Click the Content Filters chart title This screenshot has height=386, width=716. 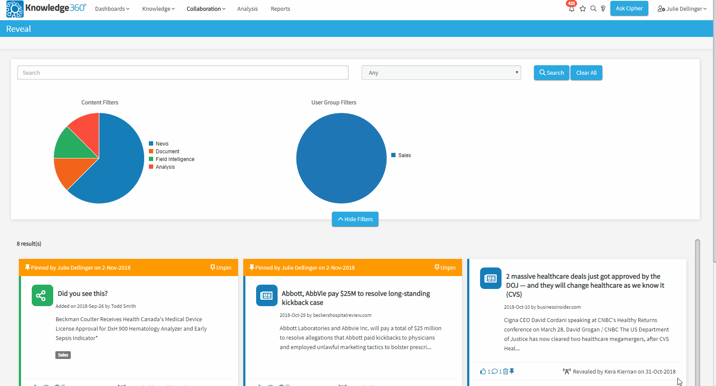(x=100, y=103)
